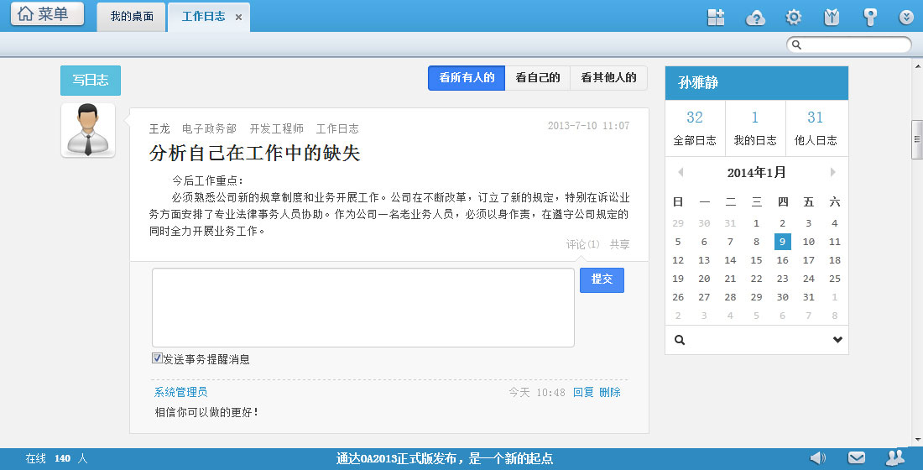Open settings via the gear icon

click(793, 17)
